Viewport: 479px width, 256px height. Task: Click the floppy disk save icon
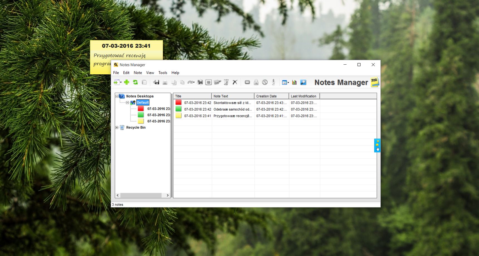(x=156, y=82)
